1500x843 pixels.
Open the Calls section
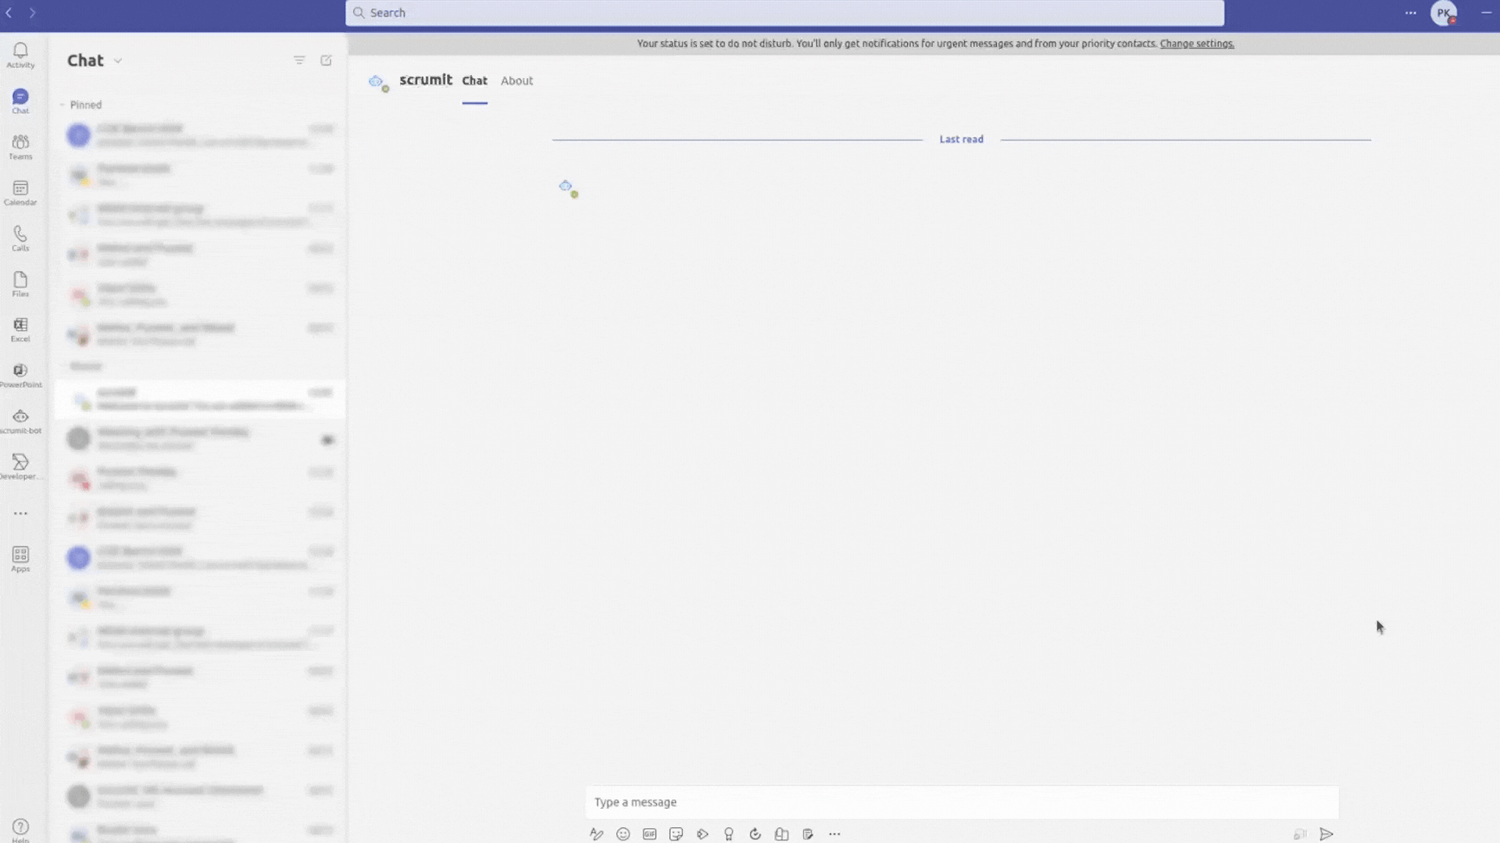tap(20, 238)
